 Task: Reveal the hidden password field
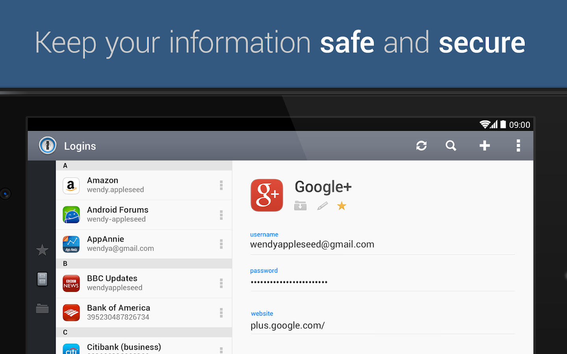coord(289,282)
